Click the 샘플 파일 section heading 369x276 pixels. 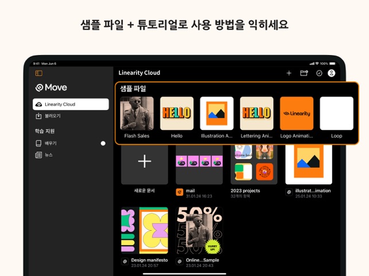point(133,89)
